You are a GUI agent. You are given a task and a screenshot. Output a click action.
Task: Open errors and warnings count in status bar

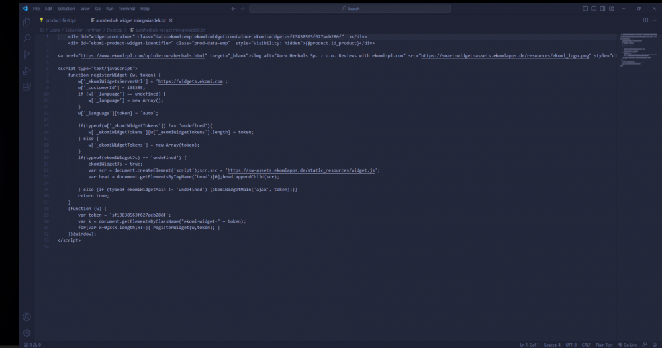coord(32,345)
